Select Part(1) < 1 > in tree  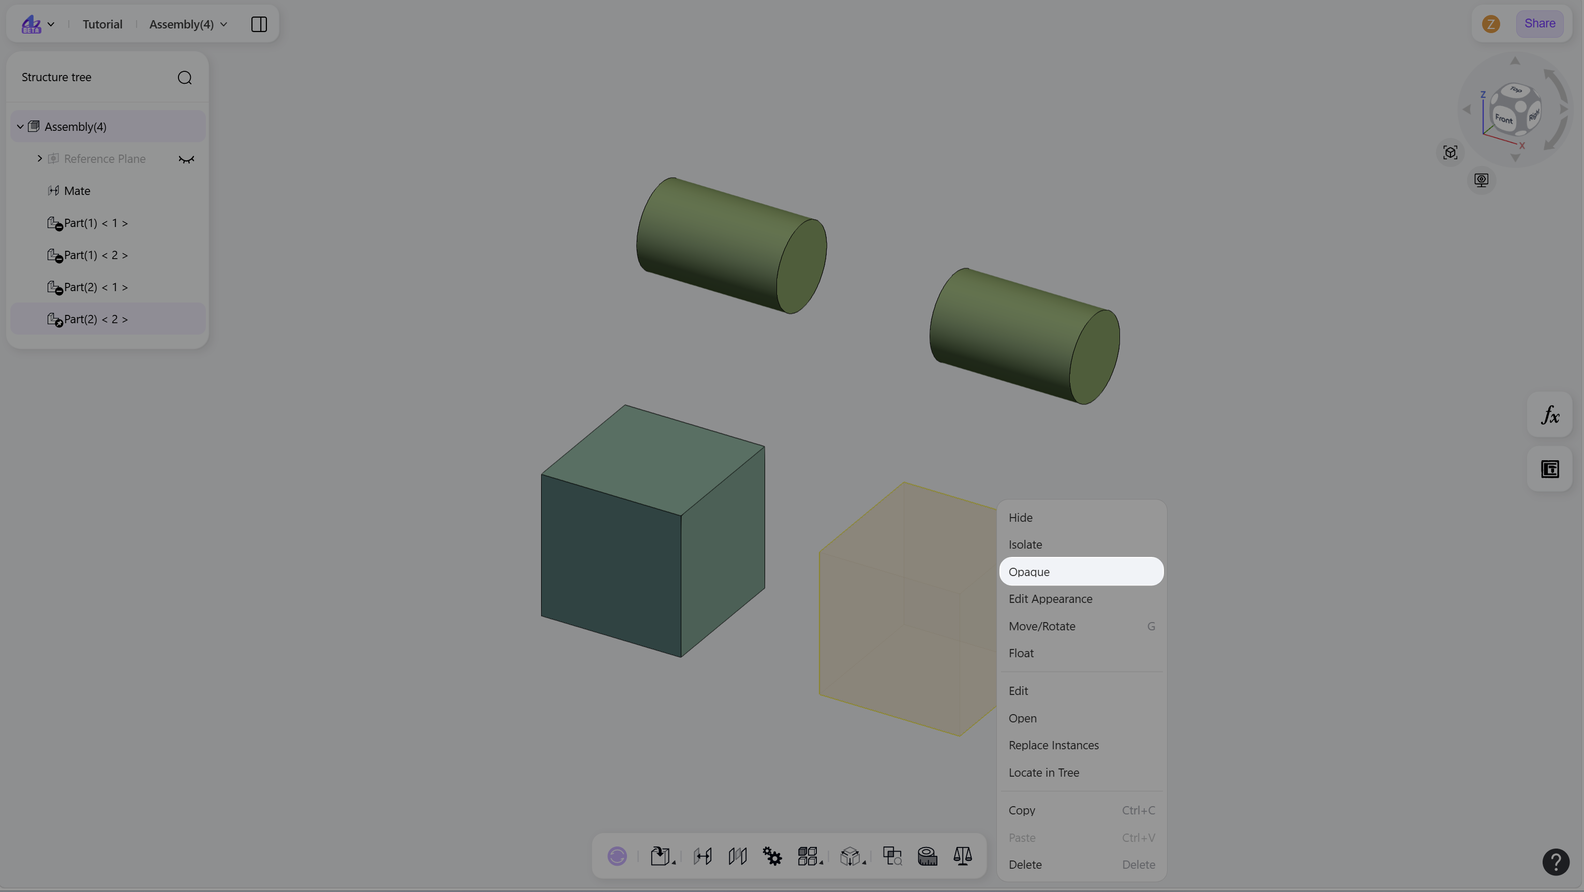pyautogui.click(x=108, y=222)
